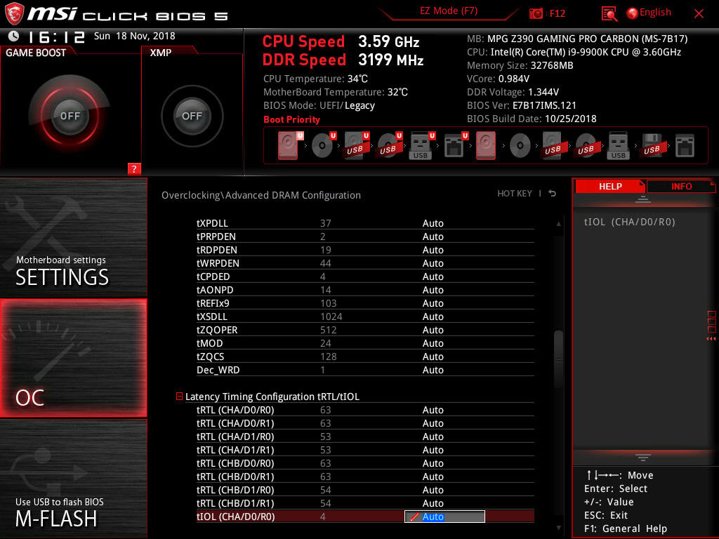Close the BIOS with the red X
The height and width of the screenshot is (539, 719).
point(699,14)
